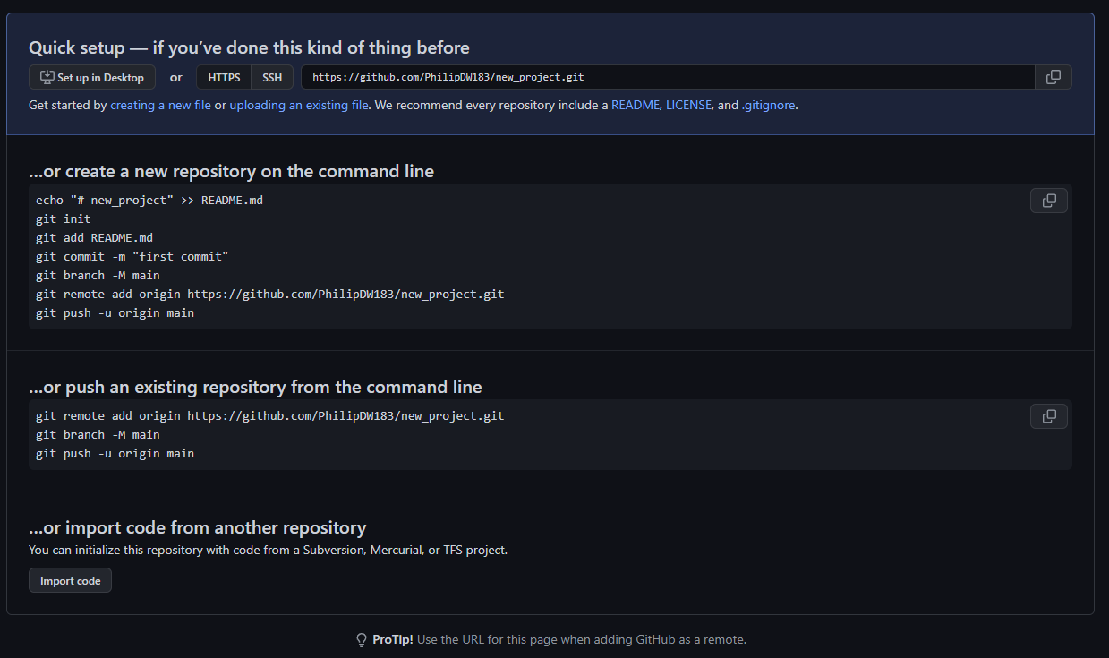1109x658 pixels.
Task: Click Set up in Desktop
Action: 91,77
